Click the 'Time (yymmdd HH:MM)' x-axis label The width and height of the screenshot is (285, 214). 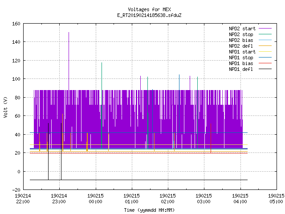tap(149, 210)
